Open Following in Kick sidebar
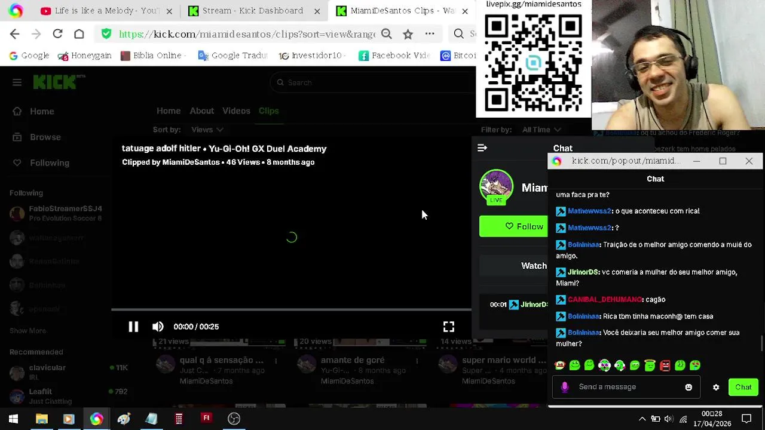The image size is (765, 430). point(42,162)
